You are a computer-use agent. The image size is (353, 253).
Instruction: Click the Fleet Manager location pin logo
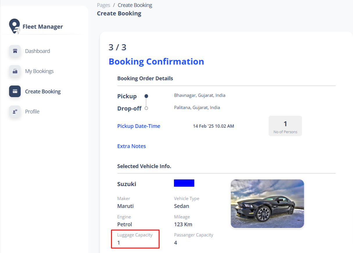tap(15, 26)
